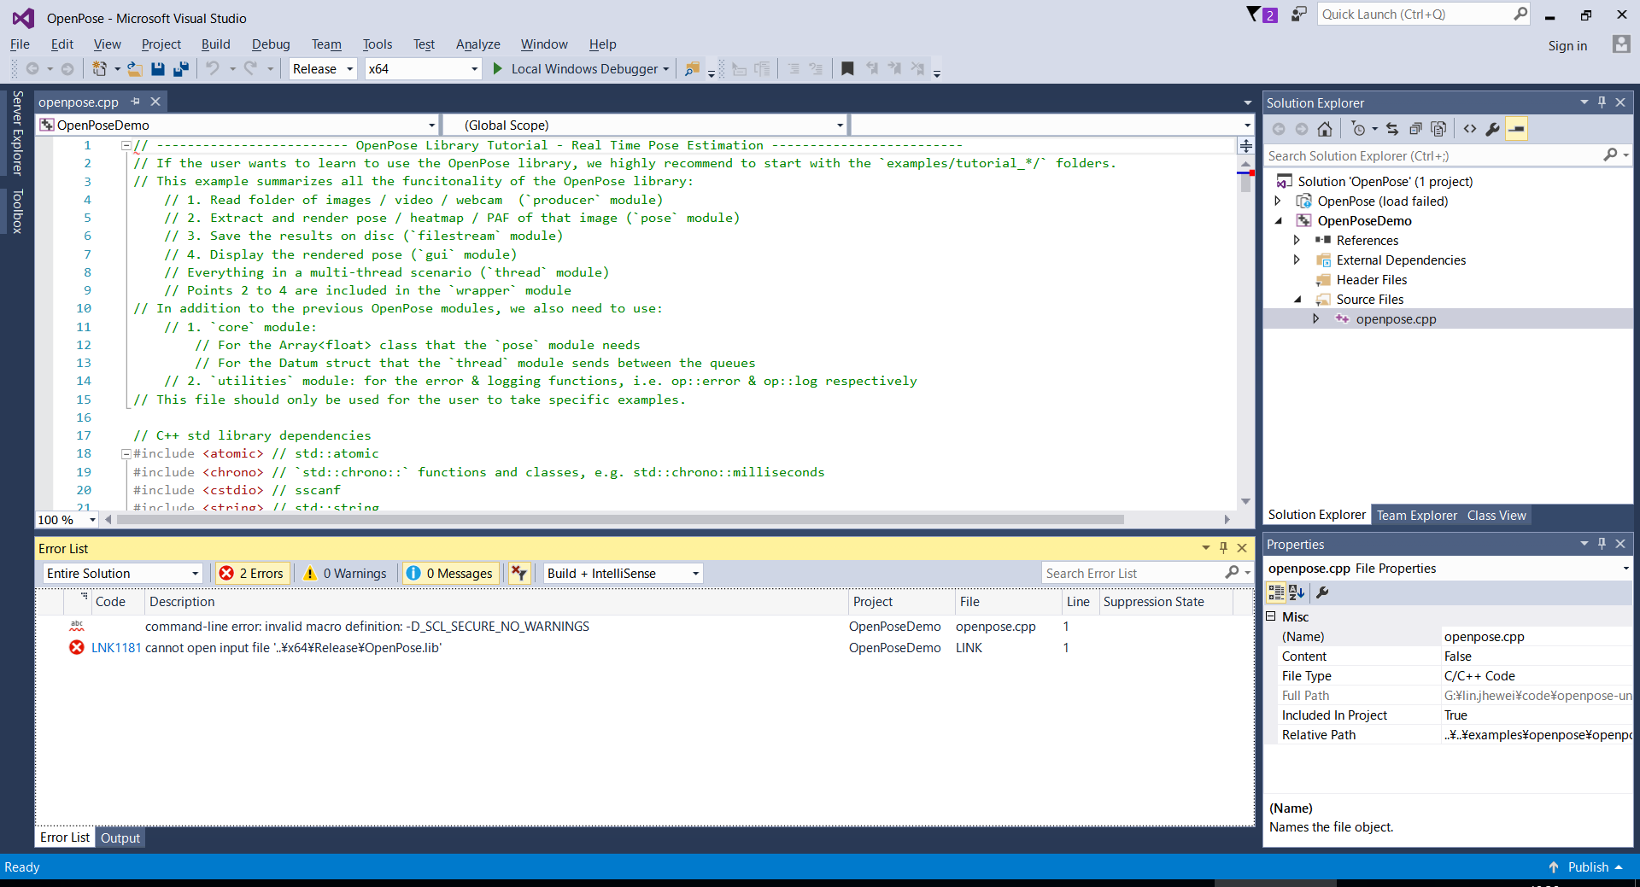The width and height of the screenshot is (1640, 887).
Task: Go to Solution Explorer Home icon
Action: click(x=1325, y=129)
